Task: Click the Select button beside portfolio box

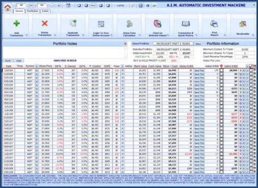Action: 198,44
